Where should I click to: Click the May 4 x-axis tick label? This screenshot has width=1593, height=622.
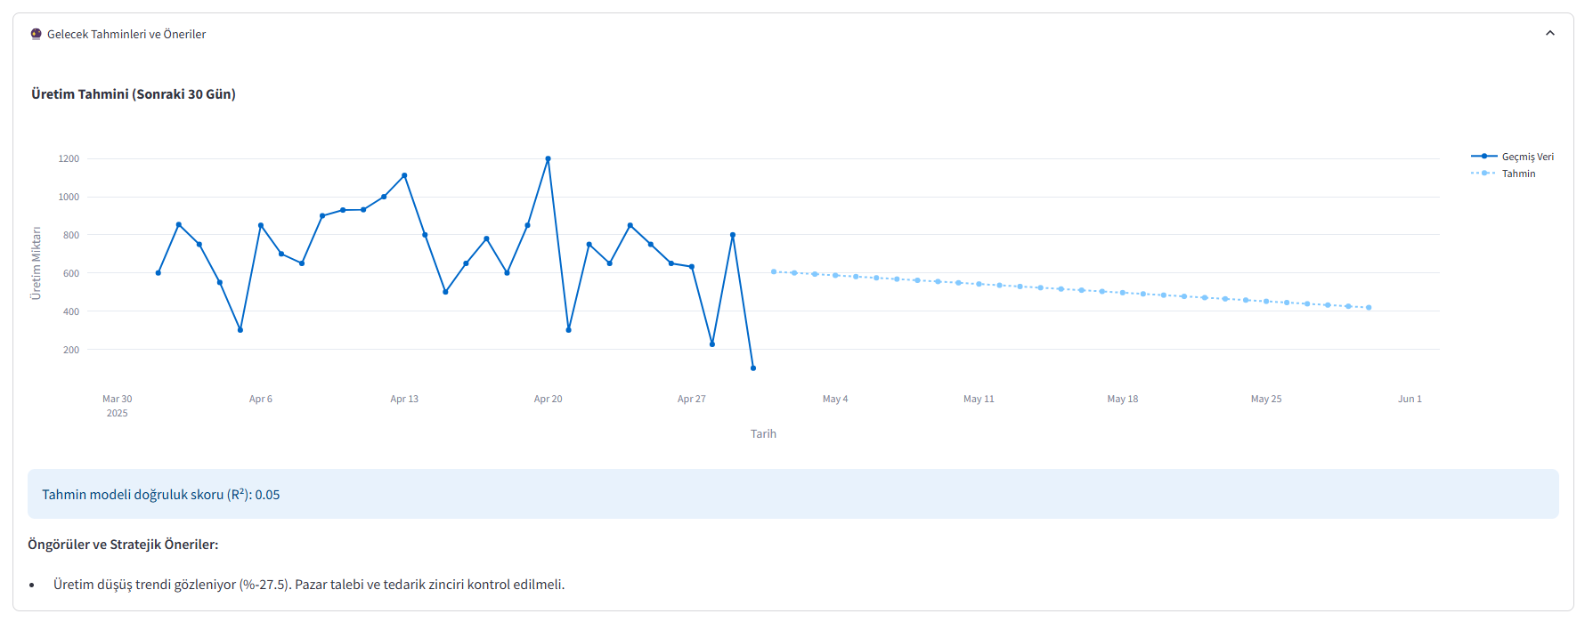pos(835,399)
